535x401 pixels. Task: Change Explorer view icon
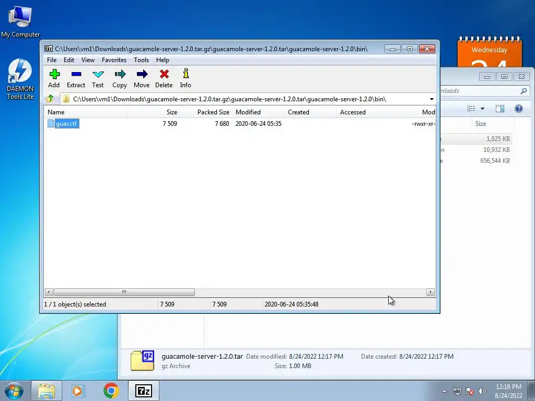(471, 109)
